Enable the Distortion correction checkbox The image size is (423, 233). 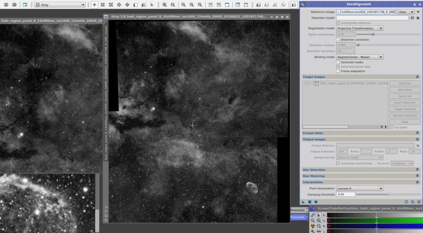[338, 39]
